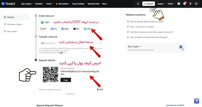Viewport: 202px width, 107px height.
Task: Click the Recharge Not Credited link
Action: (x=175, y=105)
